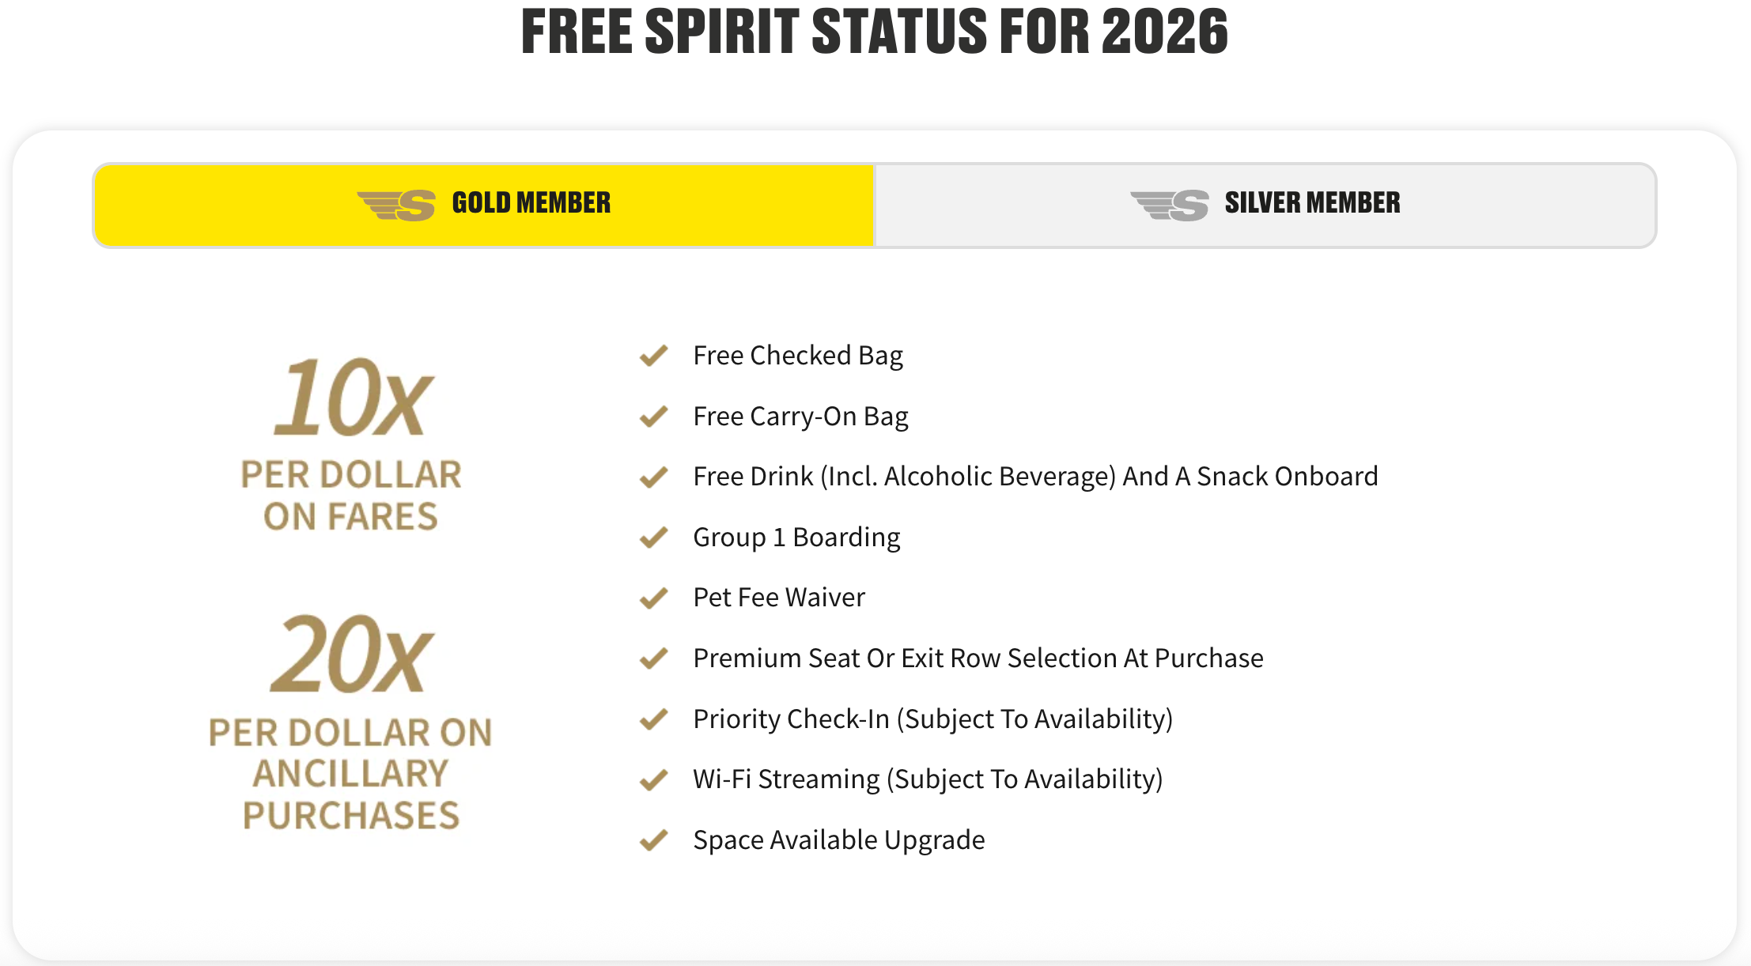Click the gold Spirit wings logo
Viewport: 1751px width, 966px height.
click(x=394, y=203)
